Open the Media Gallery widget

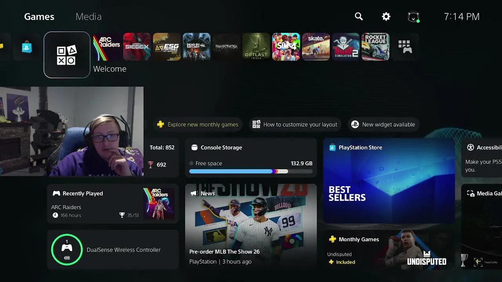pos(482,226)
